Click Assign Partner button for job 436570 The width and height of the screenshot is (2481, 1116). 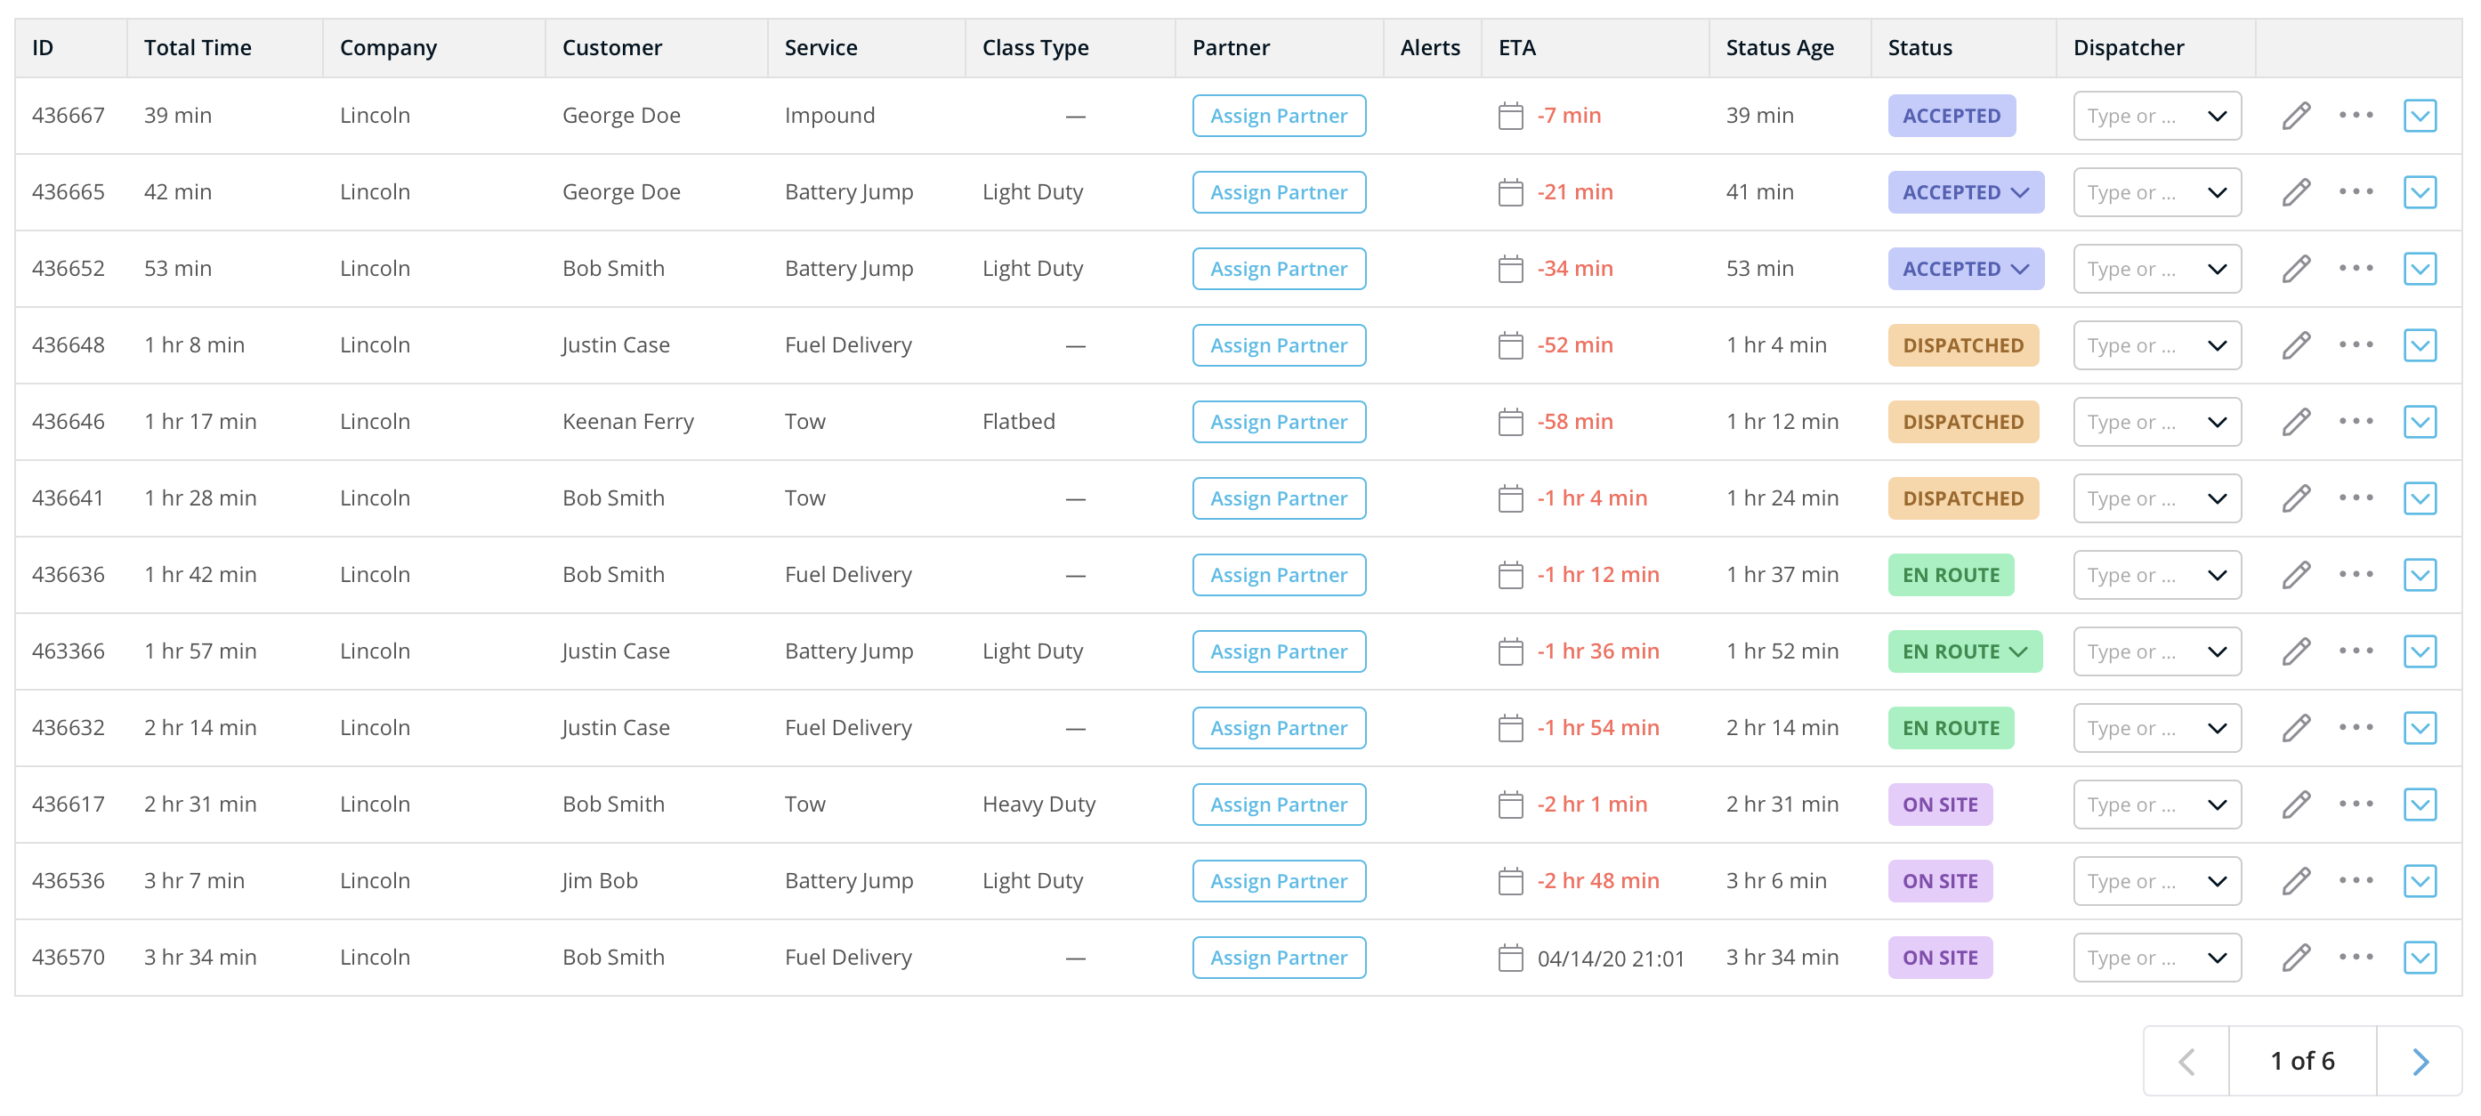1279,956
